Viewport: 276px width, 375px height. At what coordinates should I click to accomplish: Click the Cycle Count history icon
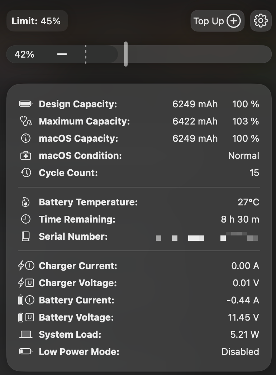click(26, 173)
